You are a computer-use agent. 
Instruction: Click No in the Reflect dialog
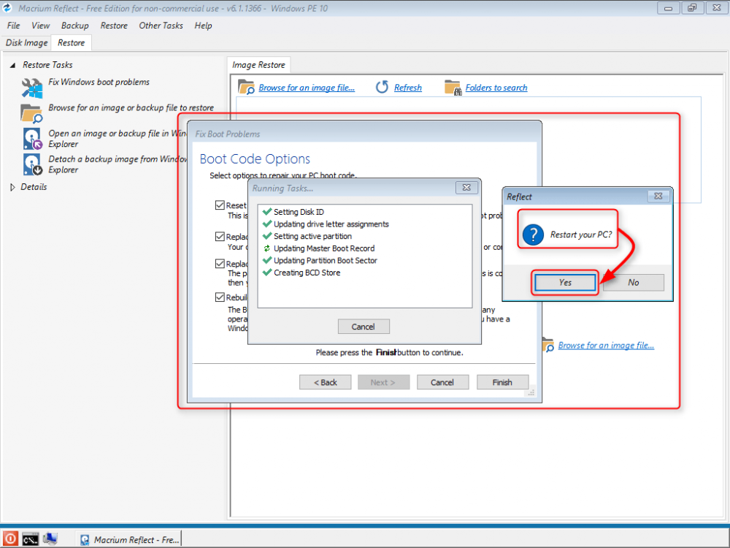[633, 282]
